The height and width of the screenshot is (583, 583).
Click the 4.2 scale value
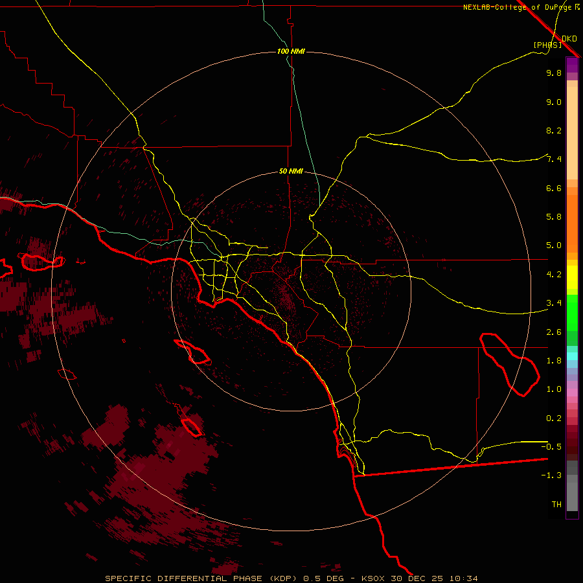554,275
